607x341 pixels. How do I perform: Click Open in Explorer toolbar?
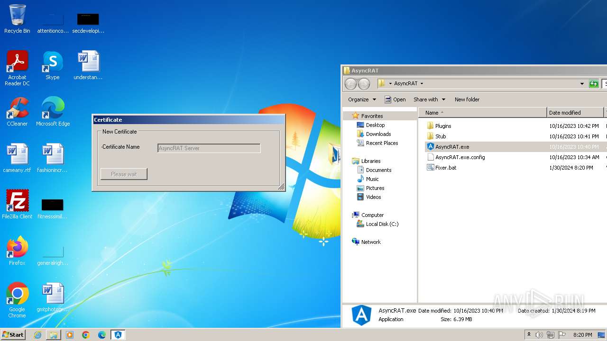click(395, 99)
